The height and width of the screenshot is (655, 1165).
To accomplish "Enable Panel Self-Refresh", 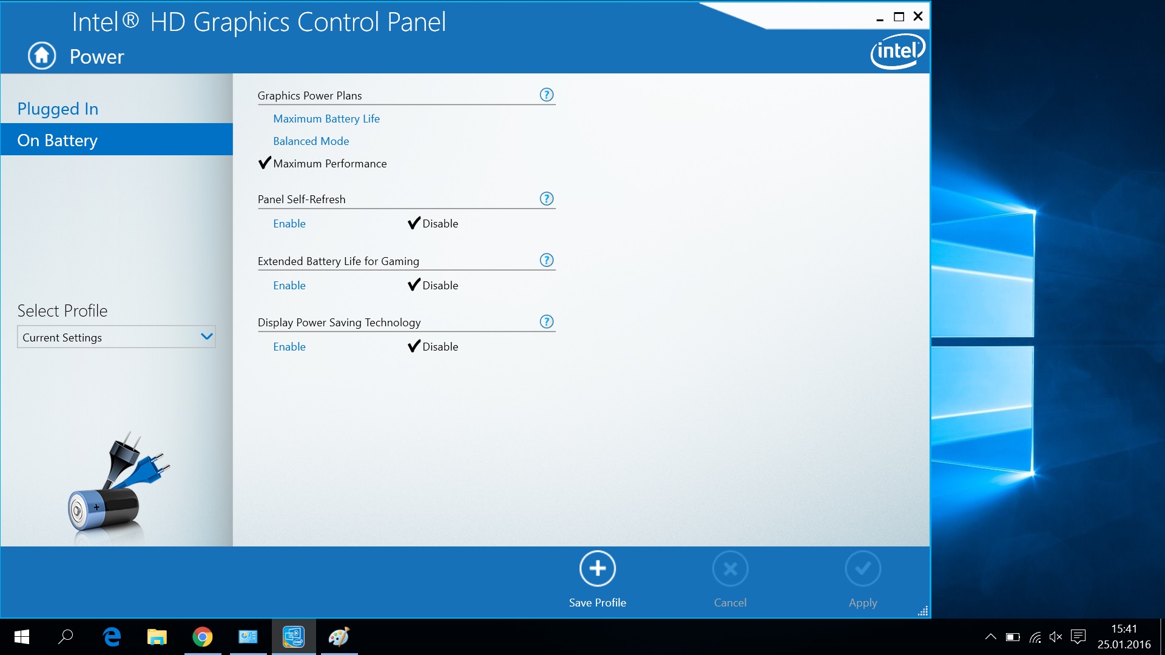I will 289,224.
